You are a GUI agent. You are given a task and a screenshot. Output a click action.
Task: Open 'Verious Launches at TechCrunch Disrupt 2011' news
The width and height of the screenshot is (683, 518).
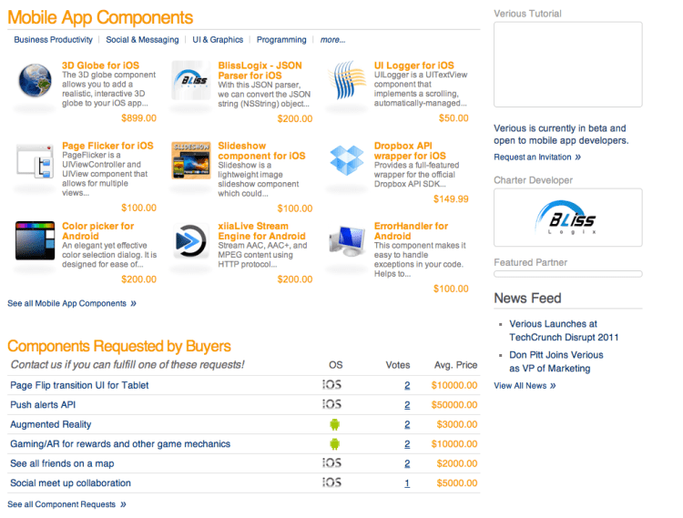point(564,330)
